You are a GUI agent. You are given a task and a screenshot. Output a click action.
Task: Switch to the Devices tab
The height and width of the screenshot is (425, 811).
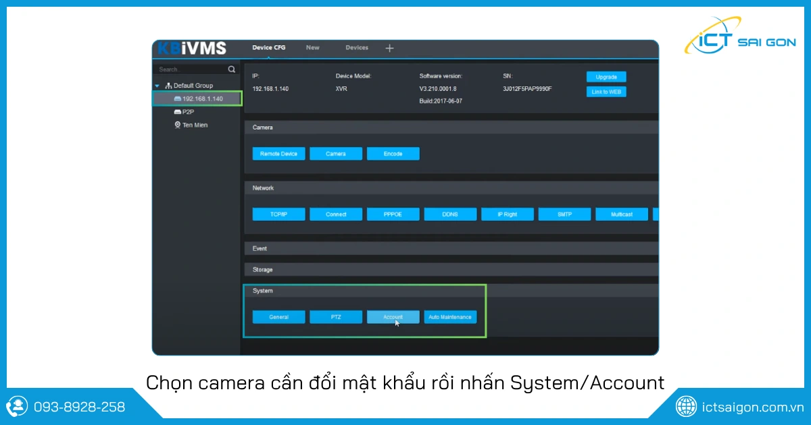357,48
